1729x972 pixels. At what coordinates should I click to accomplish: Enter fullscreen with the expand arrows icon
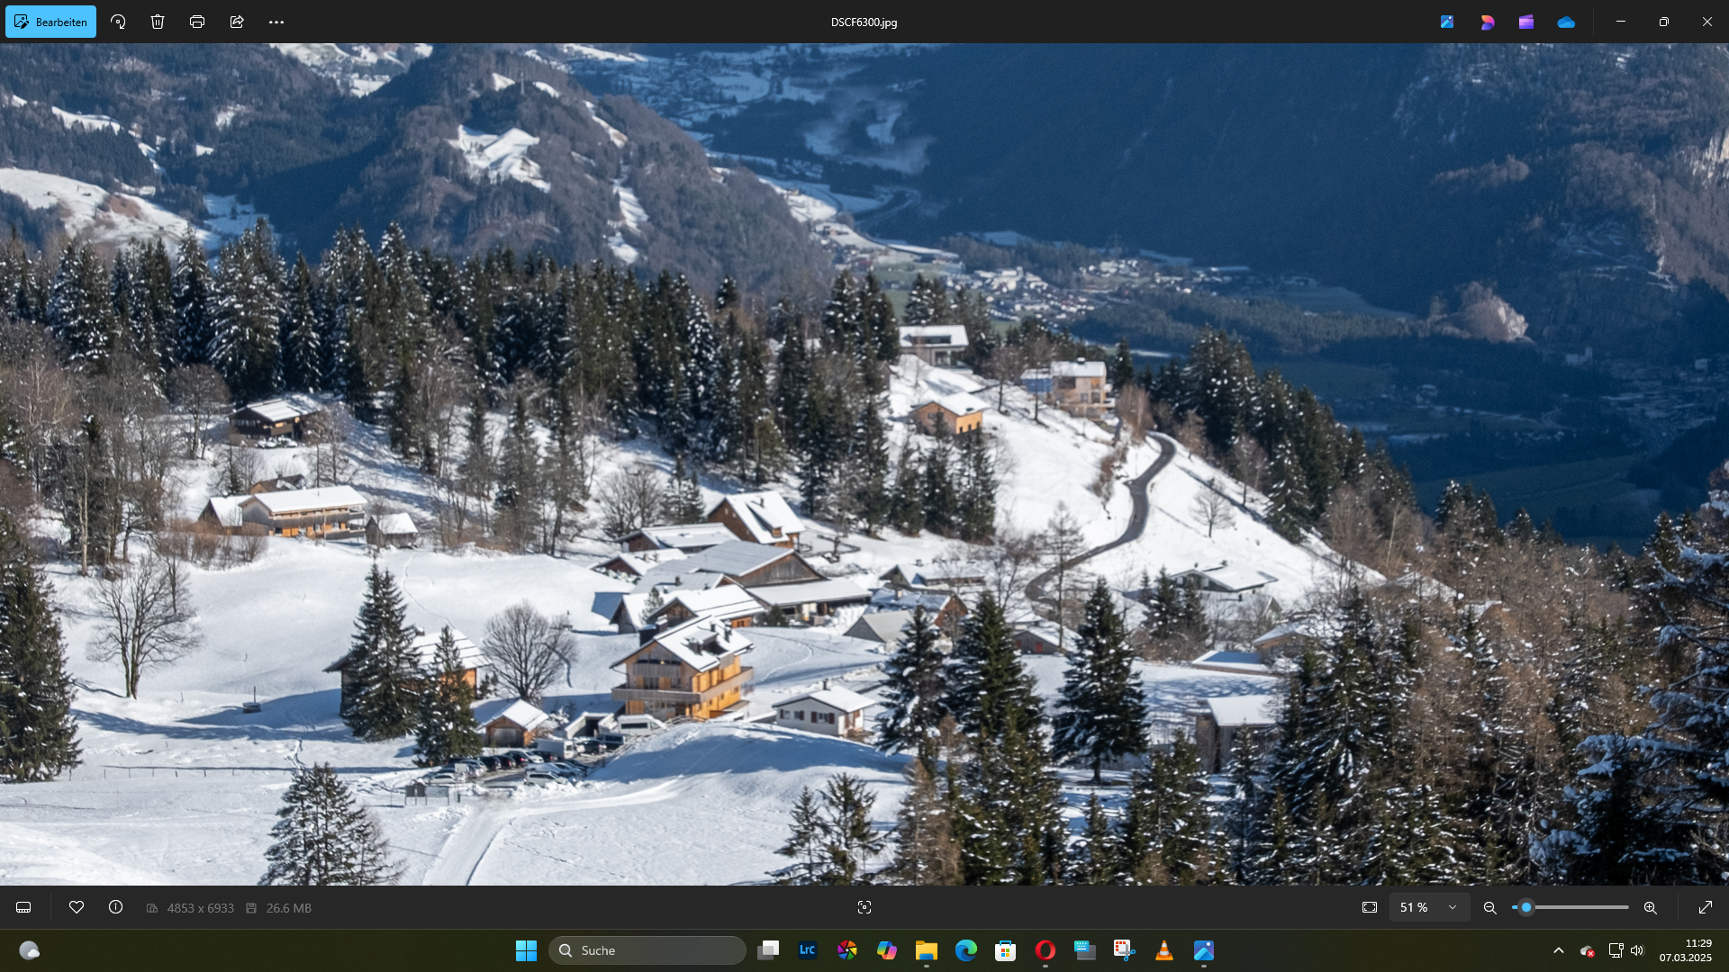click(1706, 907)
